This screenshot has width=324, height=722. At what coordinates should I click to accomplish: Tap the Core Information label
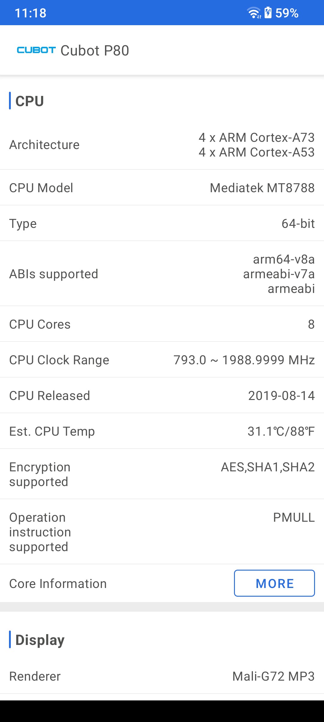click(x=58, y=583)
